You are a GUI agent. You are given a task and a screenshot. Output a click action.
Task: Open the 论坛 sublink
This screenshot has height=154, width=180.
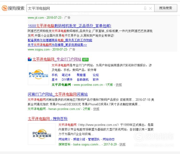96,75
